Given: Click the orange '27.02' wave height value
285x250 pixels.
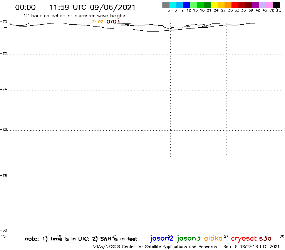Looking at the screenshot, I should click(x=97, y=22).
